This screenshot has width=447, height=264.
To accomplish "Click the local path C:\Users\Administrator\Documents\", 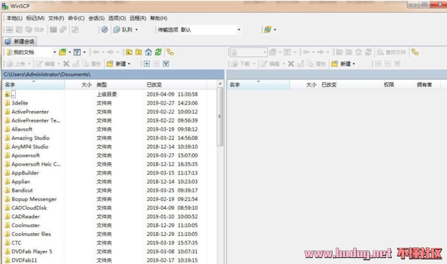I will tap(47, 74).
